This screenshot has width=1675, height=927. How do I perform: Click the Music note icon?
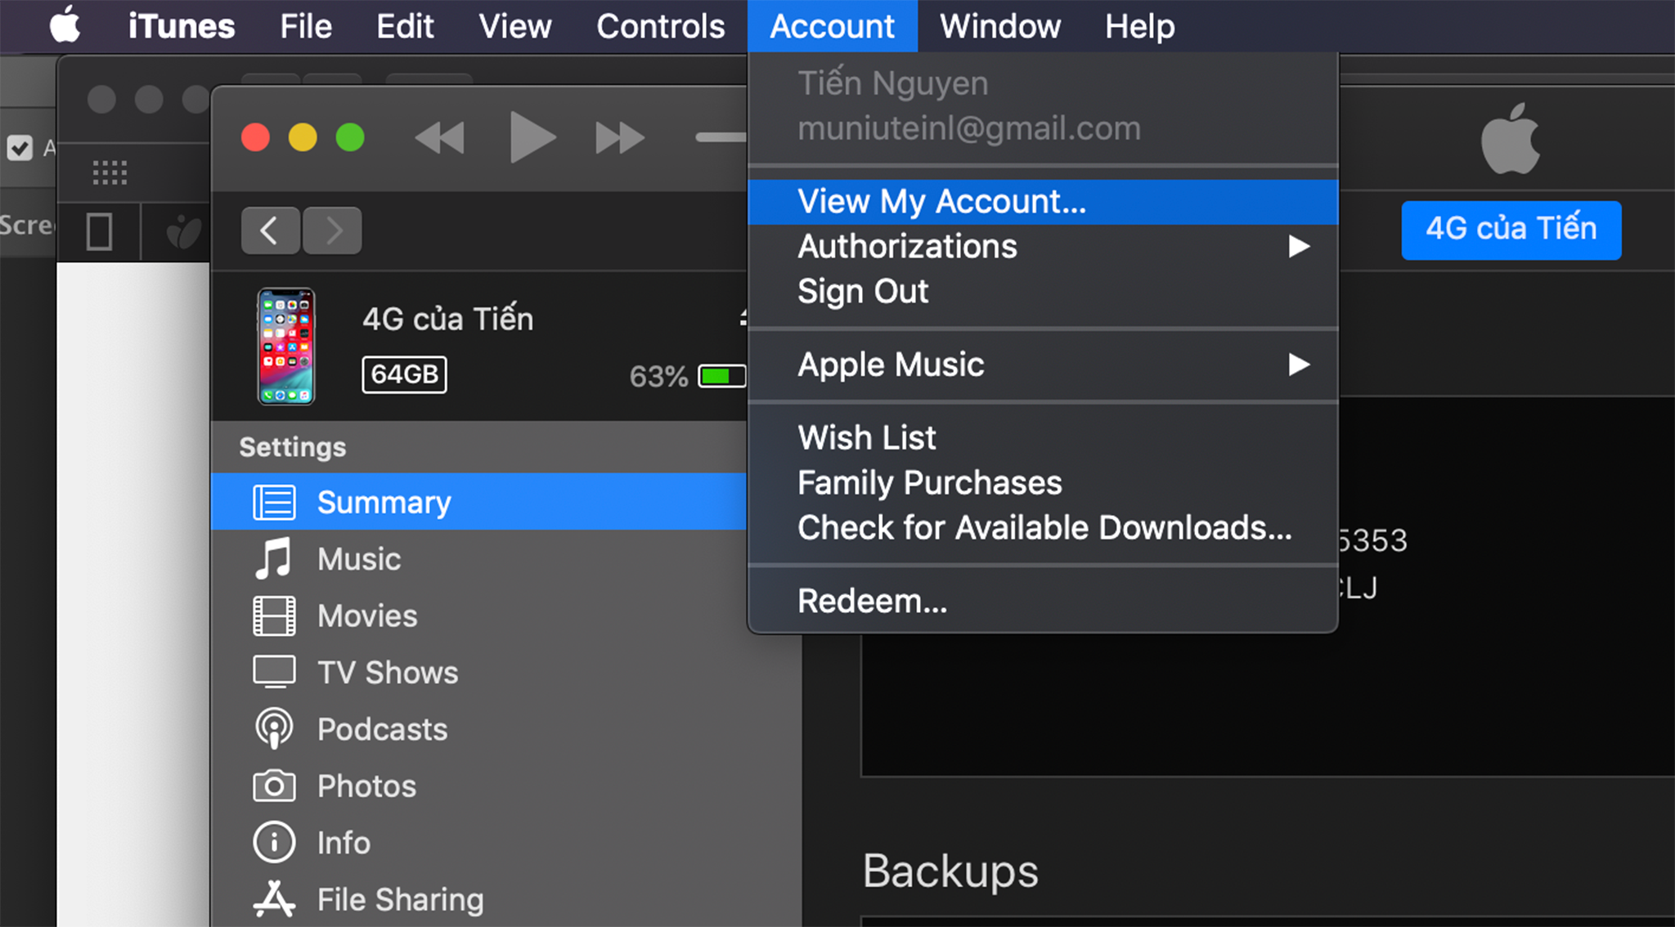[273, 559]
